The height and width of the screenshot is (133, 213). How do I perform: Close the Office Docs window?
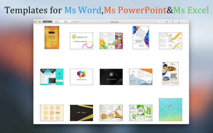pos(35,22)
